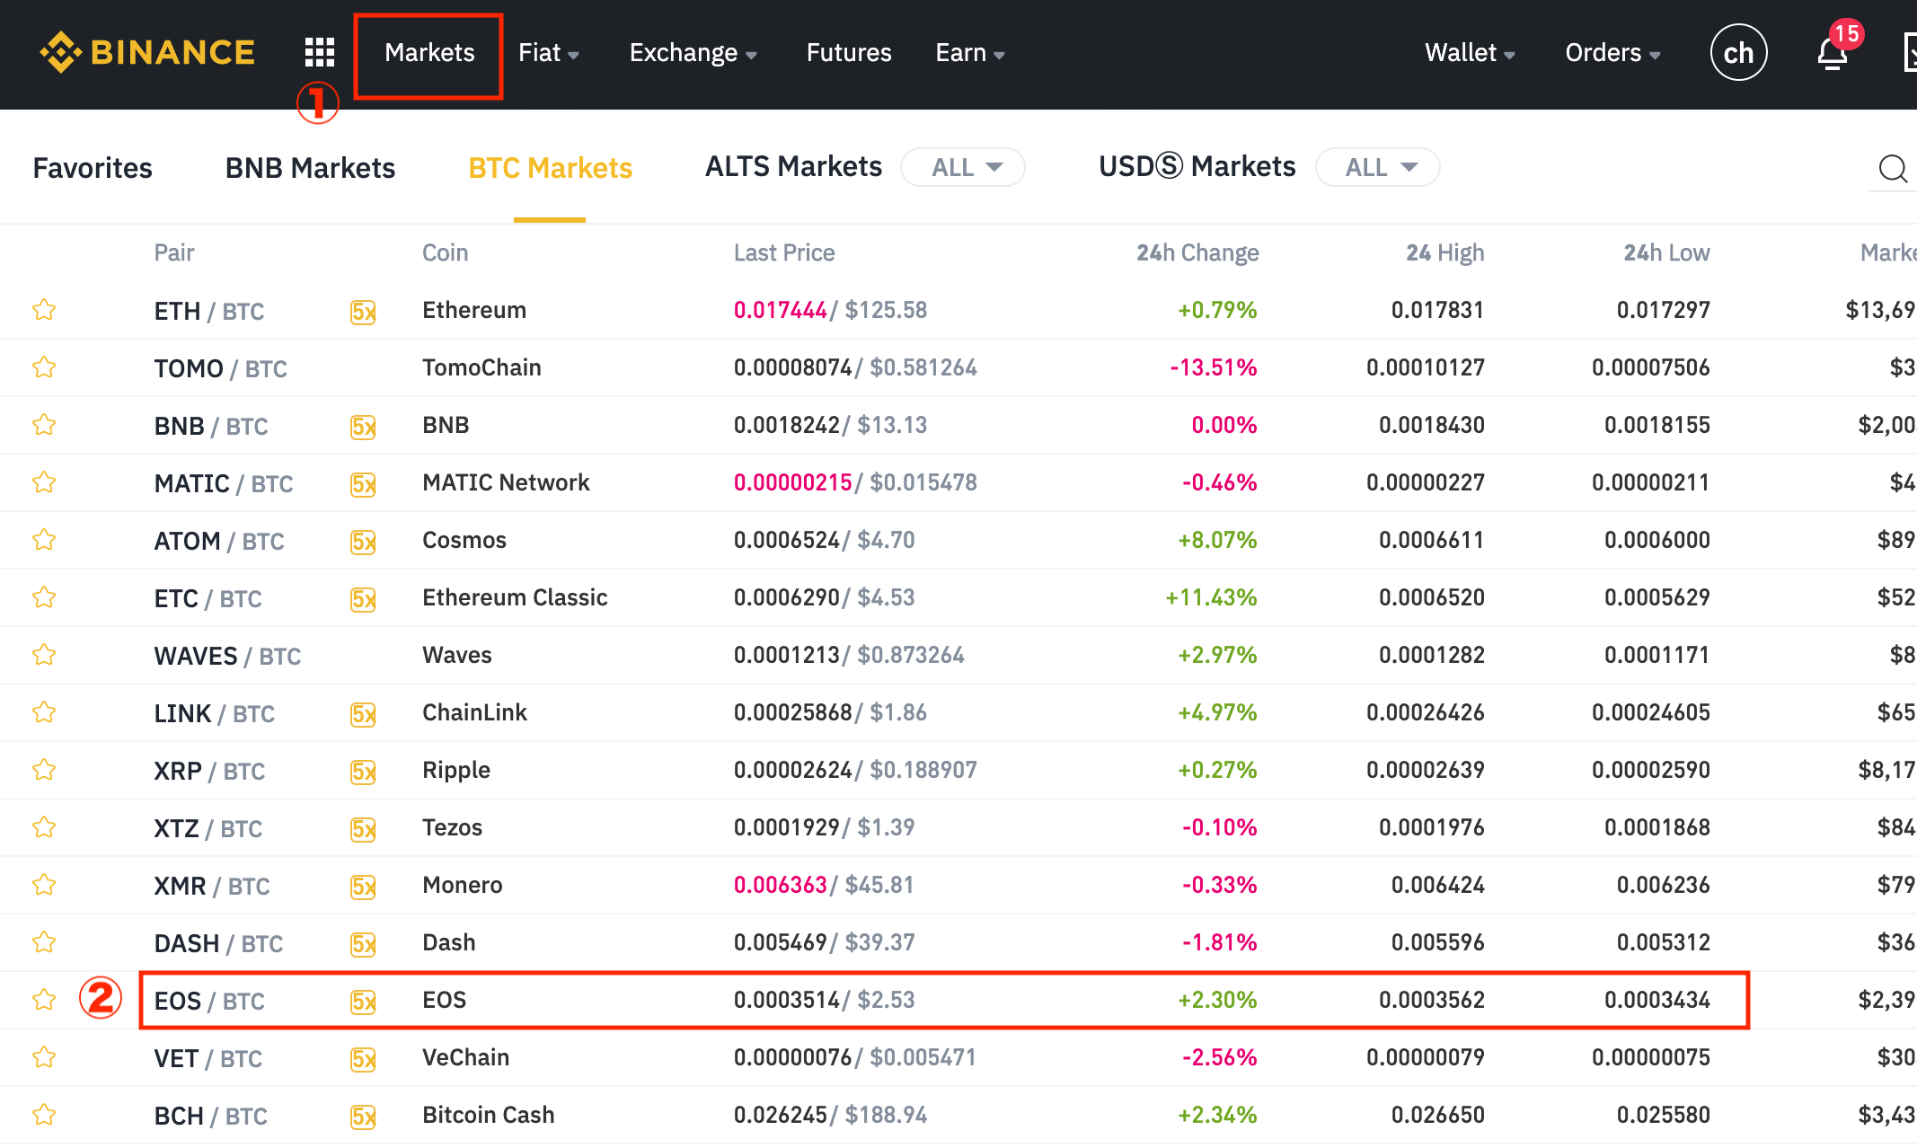Click the 5x margin badge for BNB / BTC
This screenshot has width=1917, height=1148.
pyautogui.click(x=363, y=427)
